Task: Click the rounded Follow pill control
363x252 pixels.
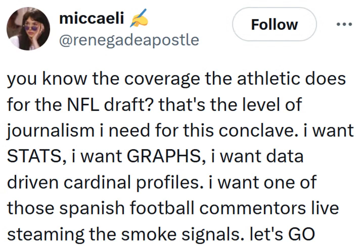Action: coord(274,24)
